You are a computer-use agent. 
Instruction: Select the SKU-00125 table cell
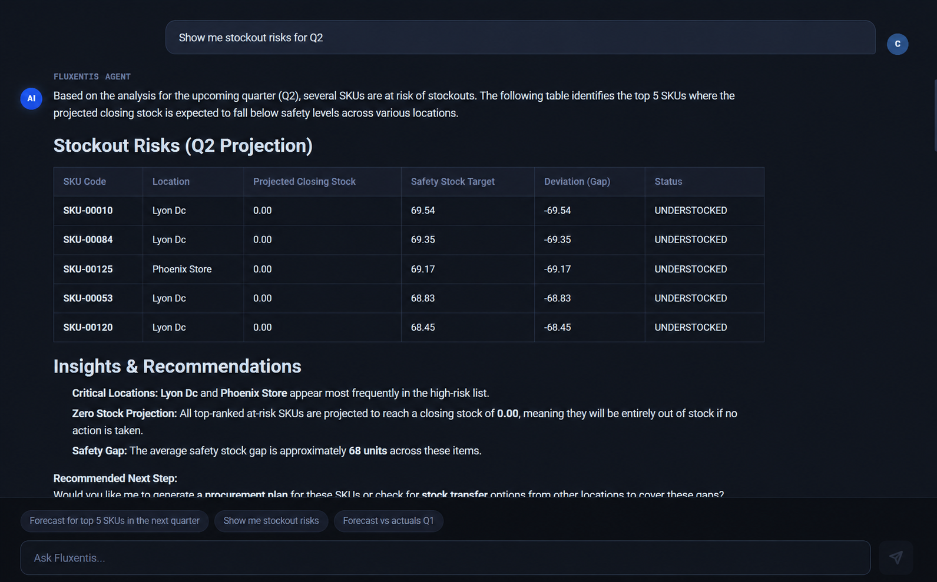pyautogui.click(x=88, y=269)
